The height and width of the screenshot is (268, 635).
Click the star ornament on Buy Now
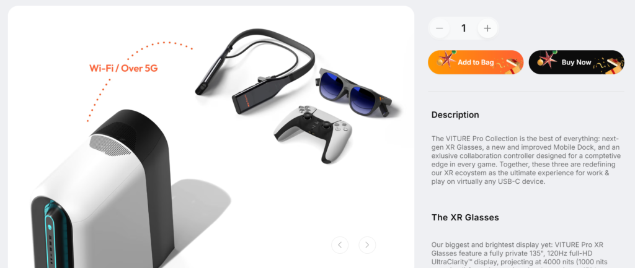tap(547, 59)
